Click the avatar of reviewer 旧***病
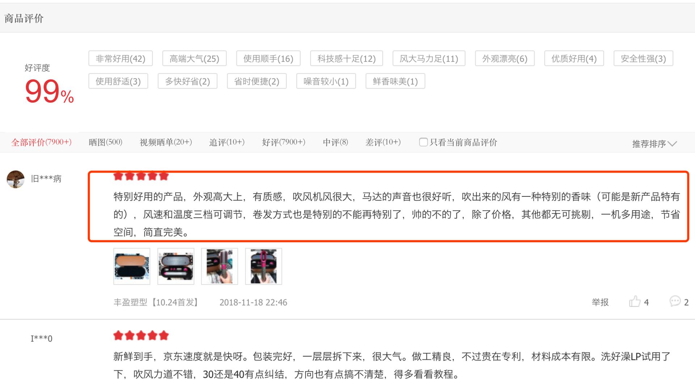Screen dimensions: 695x385 [x=16, y=178]
